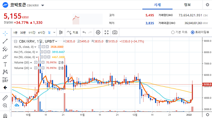Click the 코박토큰 coin name heading
This screenshot has height=118, width=212.
[18, 5]
